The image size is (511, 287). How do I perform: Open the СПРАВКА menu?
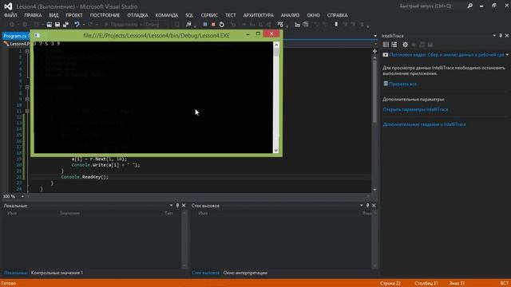pyautogui.click(x=337, y=15)
